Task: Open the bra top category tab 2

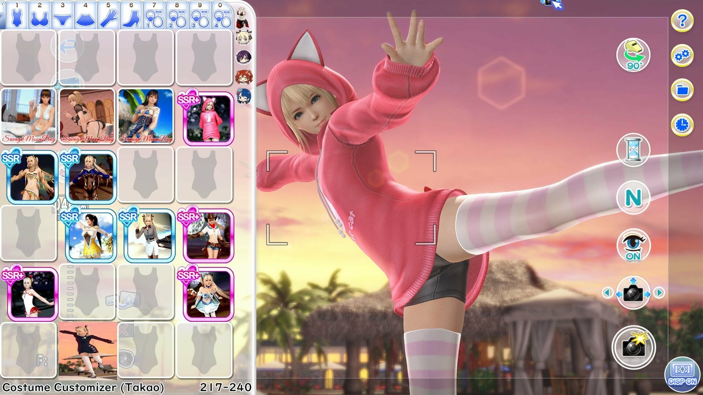Action: point(40,15)
